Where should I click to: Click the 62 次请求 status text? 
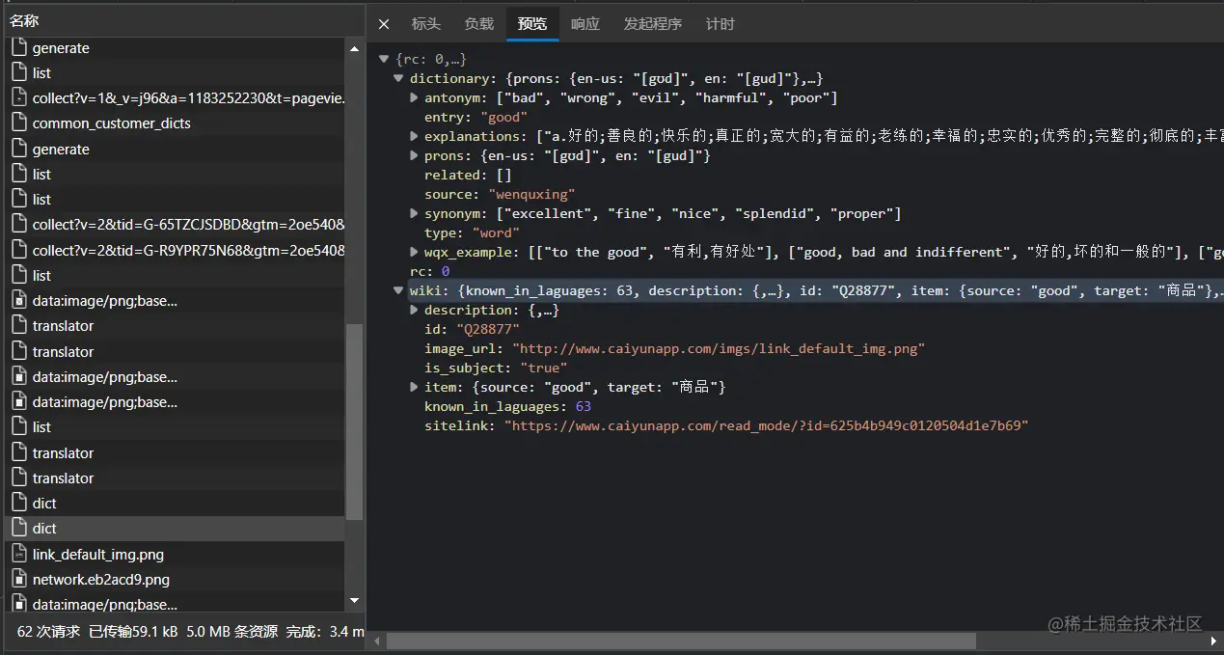click(x=48, y=632)
